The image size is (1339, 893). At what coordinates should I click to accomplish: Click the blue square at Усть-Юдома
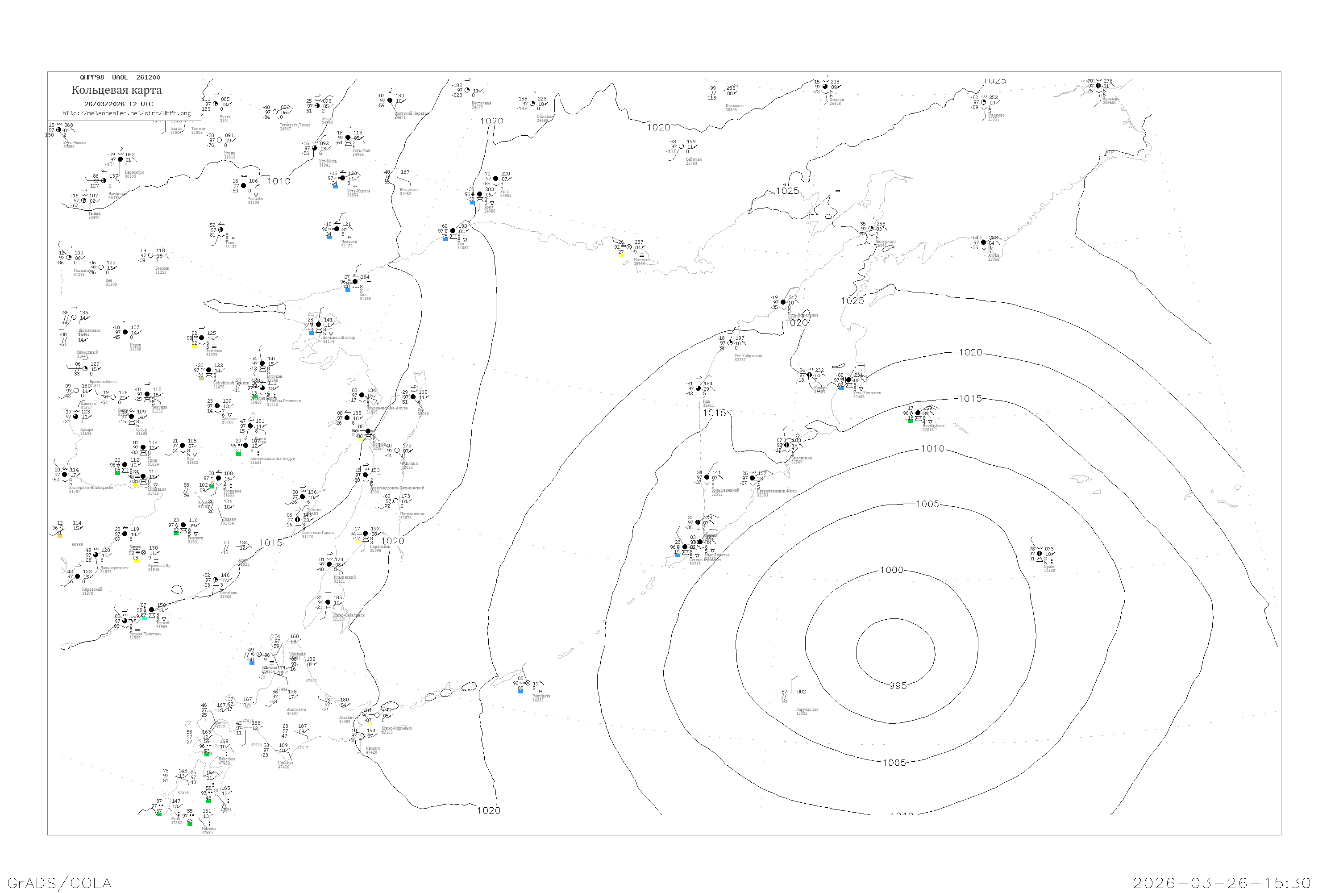click(335, 186)
